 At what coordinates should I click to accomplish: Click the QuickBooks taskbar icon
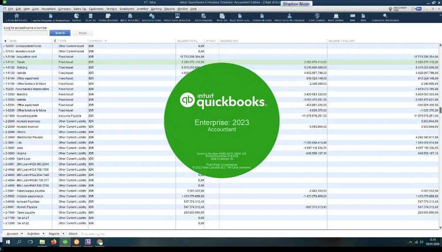(x=65, y=242)
